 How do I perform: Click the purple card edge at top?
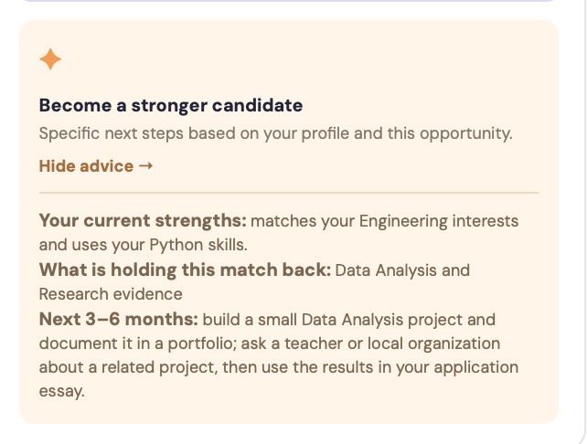(x=288, y=1)
